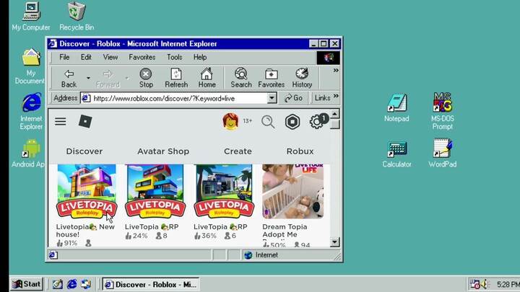
Task: Go to Home page icon
Action: pyautogui.click(x=207, y=78)
